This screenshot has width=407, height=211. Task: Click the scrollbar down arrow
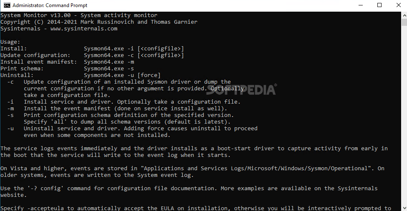[x=404, y=208]
